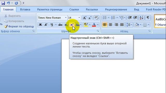Click the font size field showing 14
This screenshot has width=166, height=93.
click(73, 18)
